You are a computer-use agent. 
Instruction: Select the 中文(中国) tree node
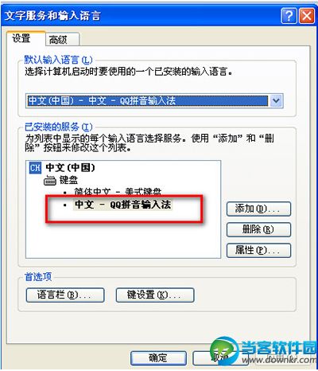click(x=70, y=168)
